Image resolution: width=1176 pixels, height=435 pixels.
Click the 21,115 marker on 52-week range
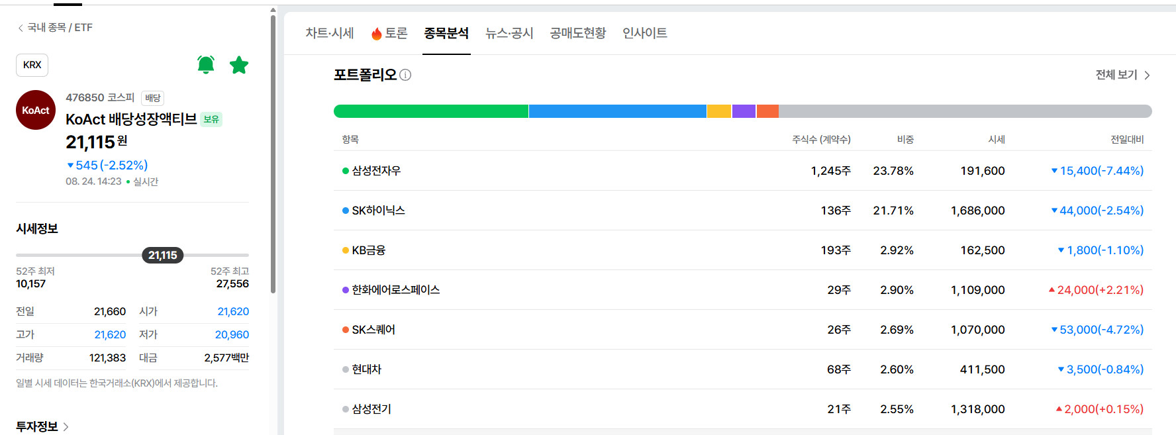click(162, 255)
